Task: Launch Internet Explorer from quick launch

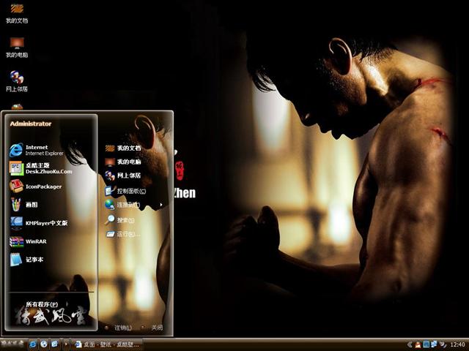Action: [32, 344]
